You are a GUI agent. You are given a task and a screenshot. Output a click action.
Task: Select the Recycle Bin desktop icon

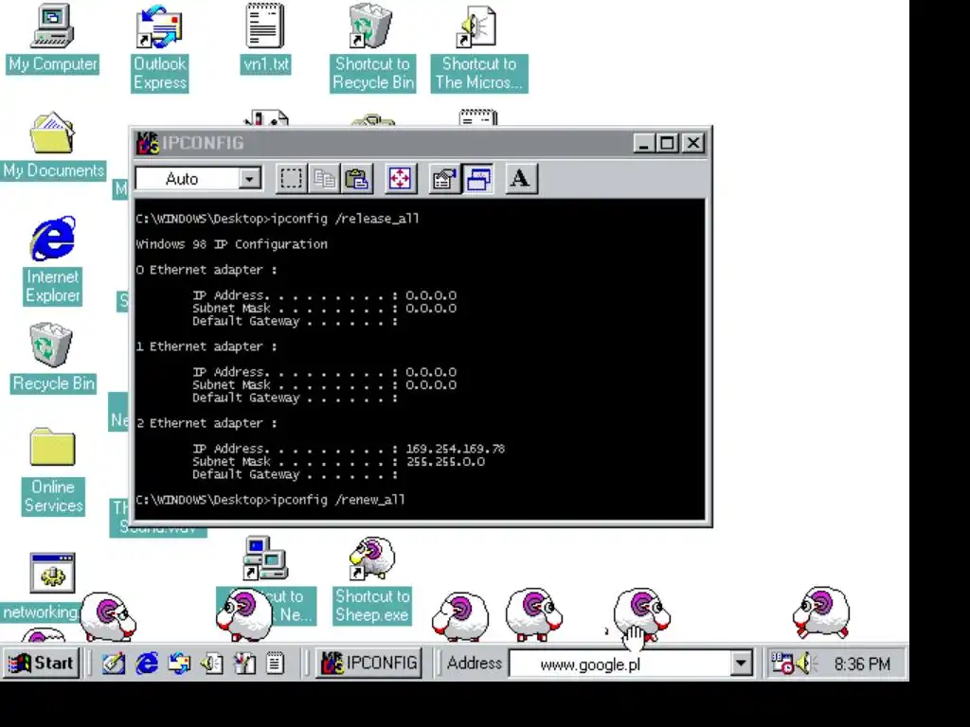(x=53, y=357)
